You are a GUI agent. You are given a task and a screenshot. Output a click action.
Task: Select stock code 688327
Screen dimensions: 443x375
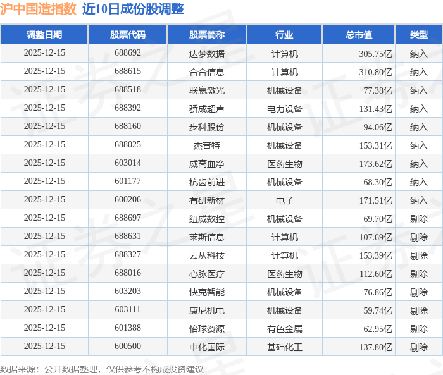click(128, 255)
